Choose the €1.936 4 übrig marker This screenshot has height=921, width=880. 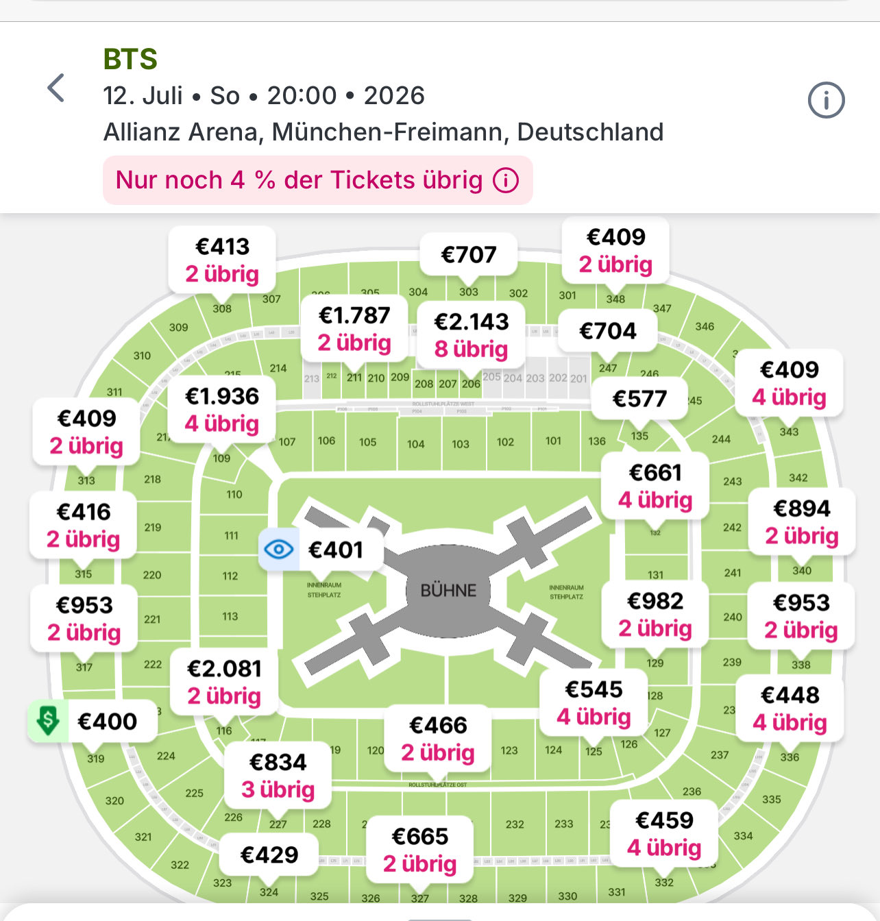point(222,410)
